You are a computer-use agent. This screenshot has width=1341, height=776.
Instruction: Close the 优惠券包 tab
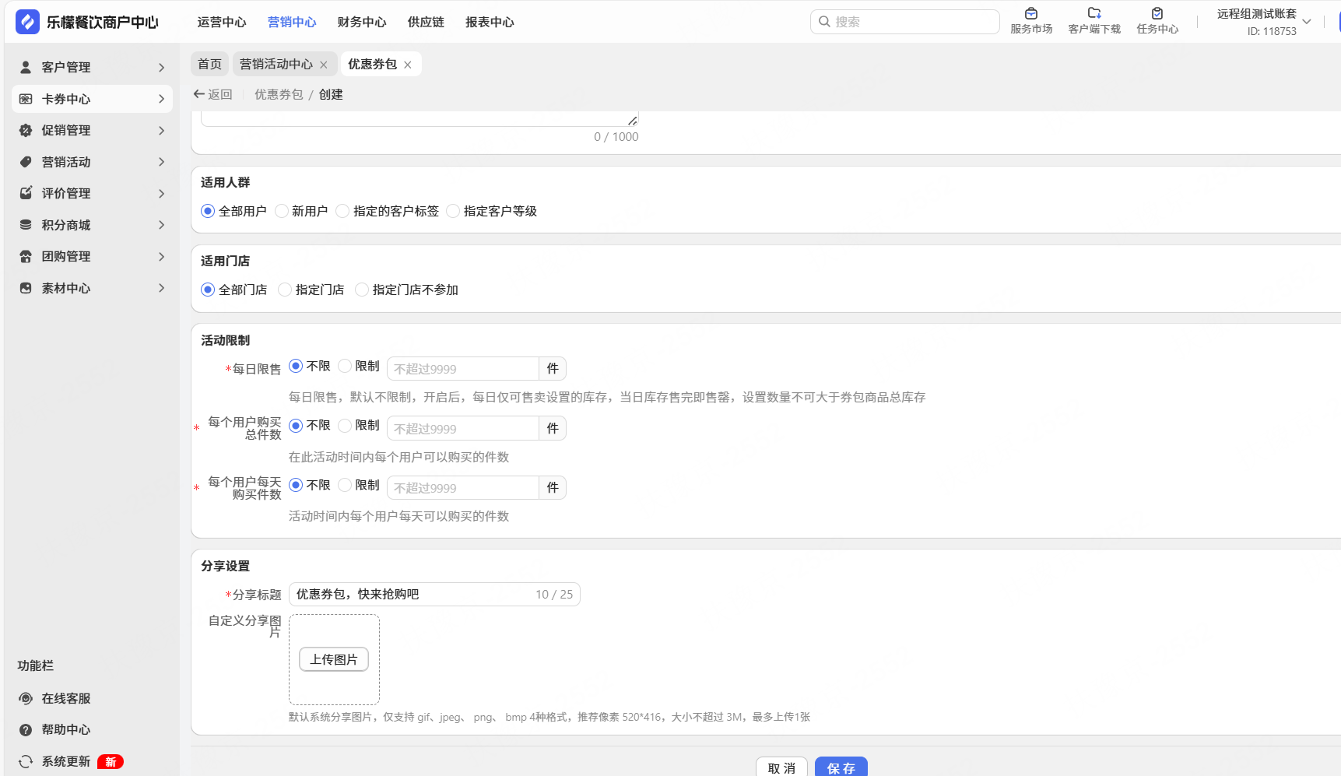click(x=408, y=65)
